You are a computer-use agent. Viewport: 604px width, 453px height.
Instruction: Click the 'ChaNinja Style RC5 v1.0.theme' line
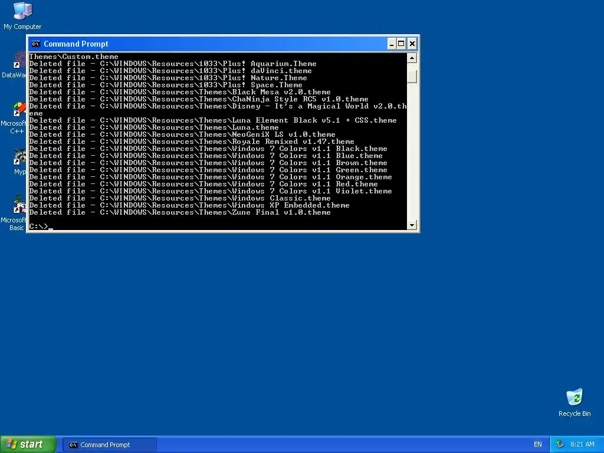coord(199,99)
